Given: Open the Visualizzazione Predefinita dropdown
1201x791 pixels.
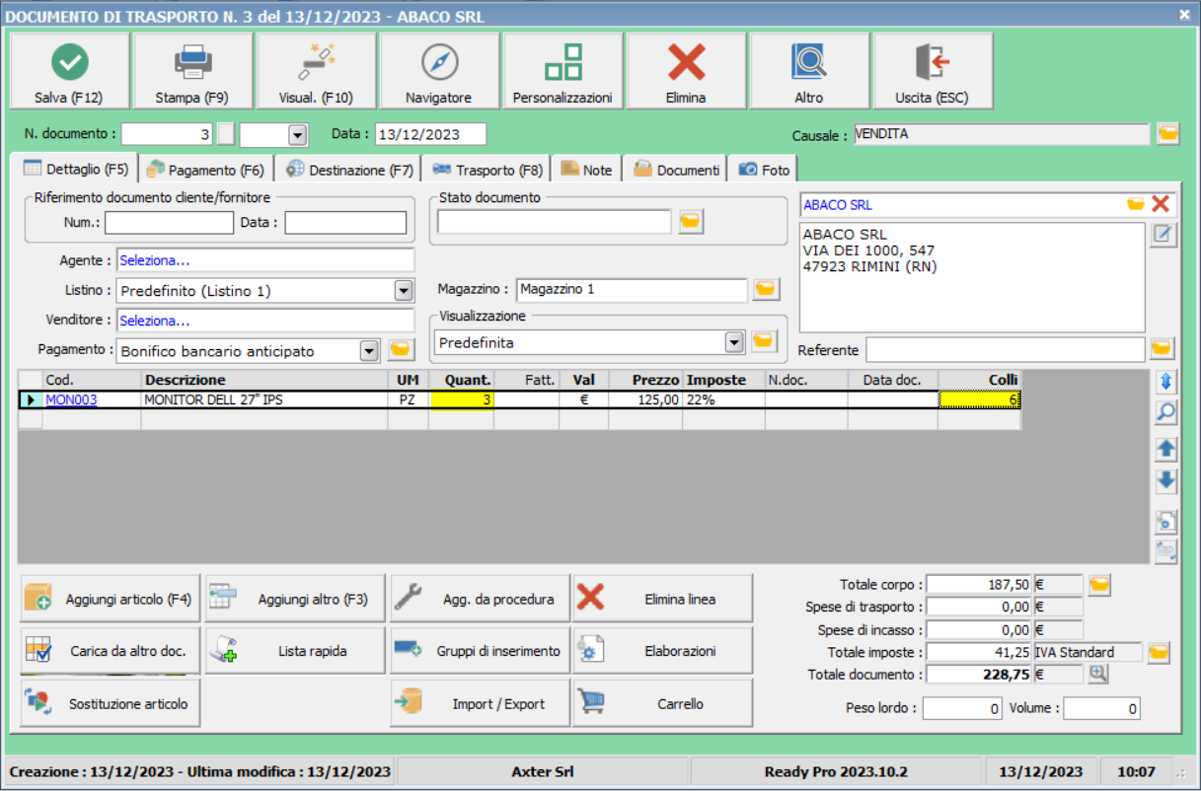Looking at the screenshot, I should tap(733, 342).
